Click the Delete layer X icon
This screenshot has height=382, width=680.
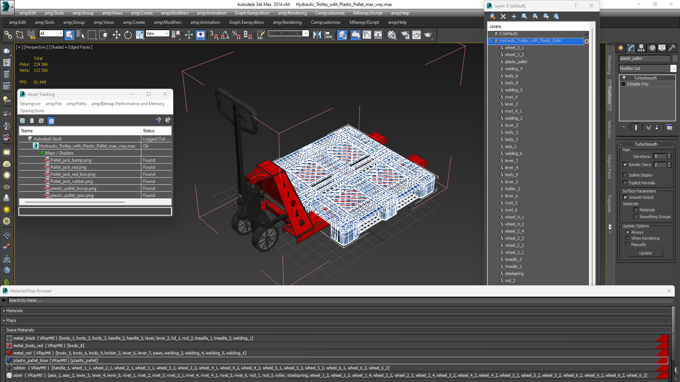coord(503,16)
